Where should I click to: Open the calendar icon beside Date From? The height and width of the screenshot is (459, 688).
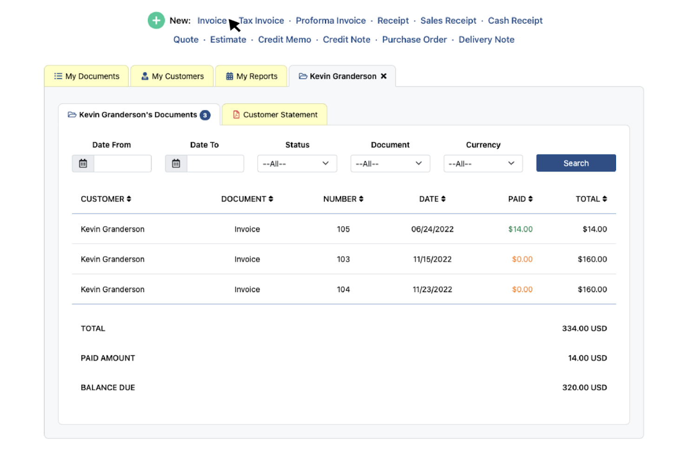(83, 163)
